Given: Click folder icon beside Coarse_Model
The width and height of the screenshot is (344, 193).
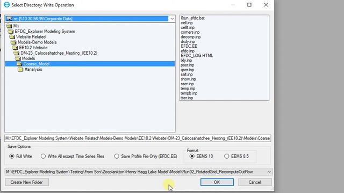Looking at the screenshot, I should [19, 64].
